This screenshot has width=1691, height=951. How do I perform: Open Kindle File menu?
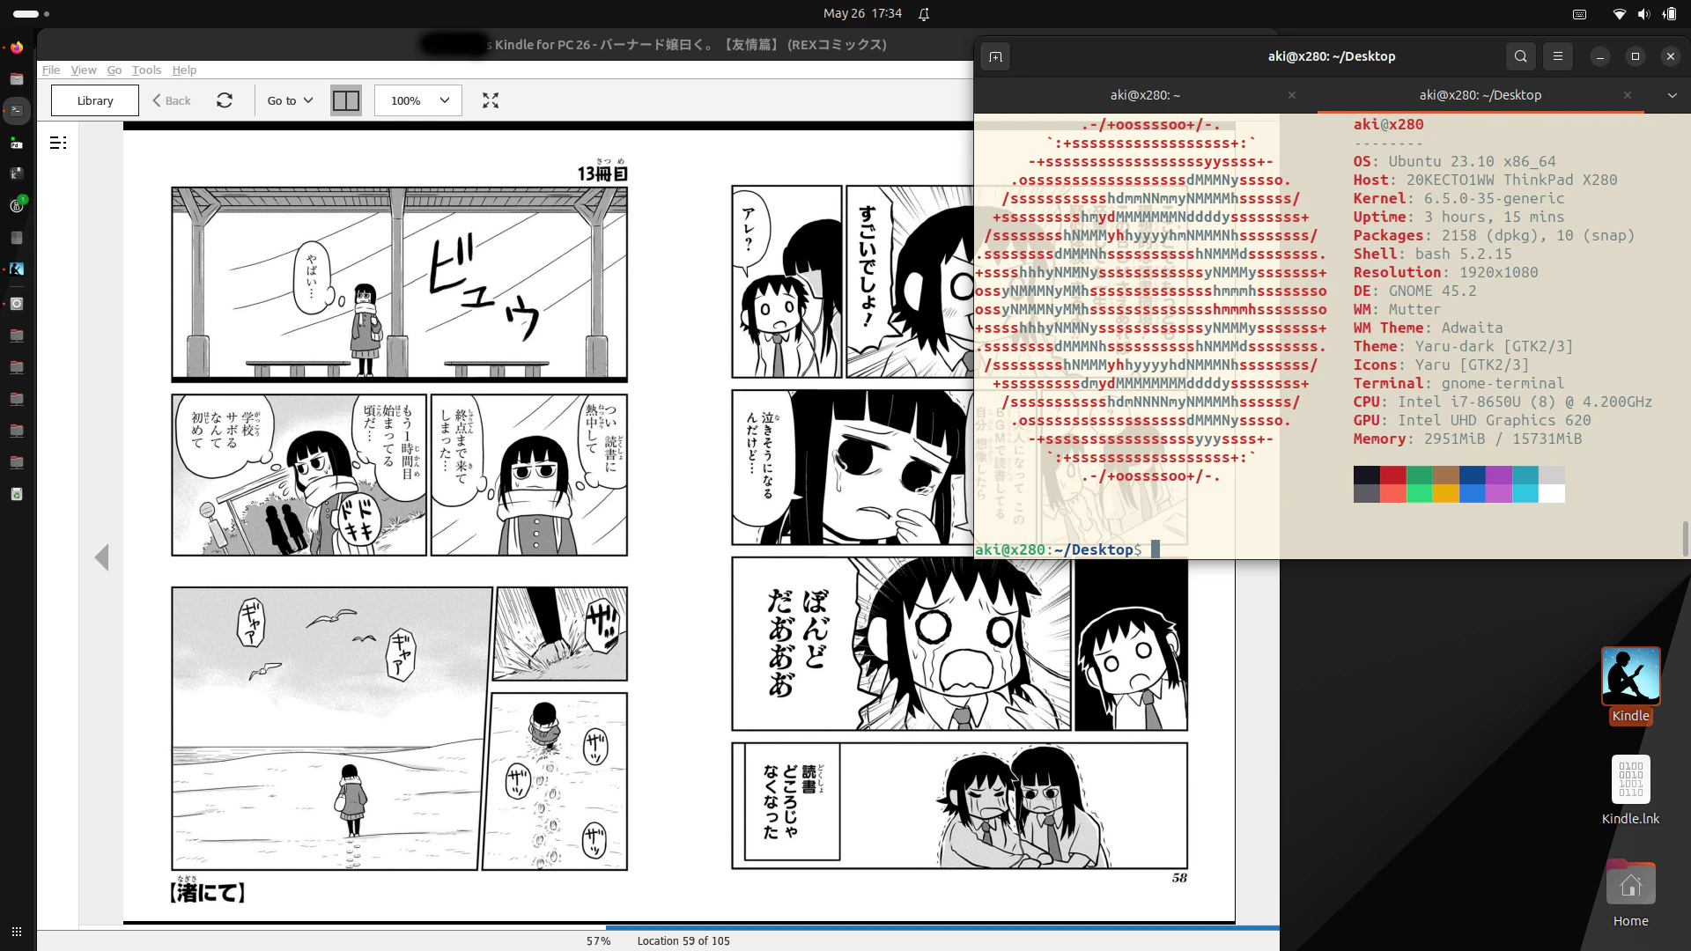coord(51,70)
